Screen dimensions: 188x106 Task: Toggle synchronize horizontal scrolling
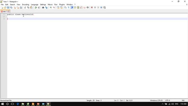[x=61, y=7]
